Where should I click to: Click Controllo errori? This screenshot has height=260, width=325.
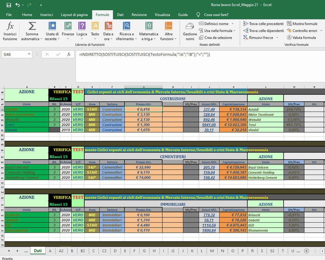tap(302, 31)
